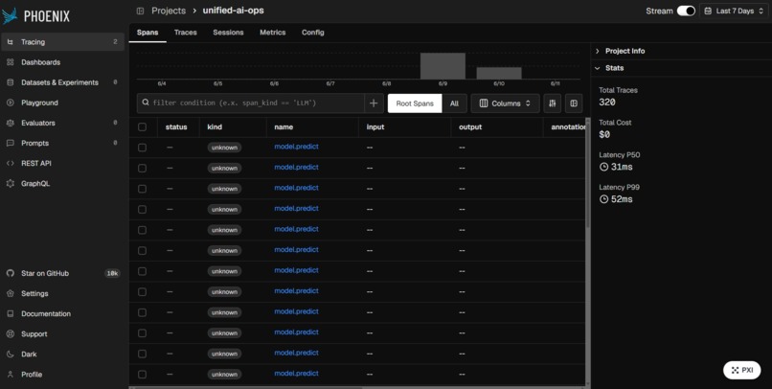Select the All spans button
This screenshot has height=389, width=772.
point(454,103)
